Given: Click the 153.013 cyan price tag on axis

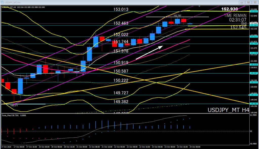Looking at the screenshot, I should 253,11.
